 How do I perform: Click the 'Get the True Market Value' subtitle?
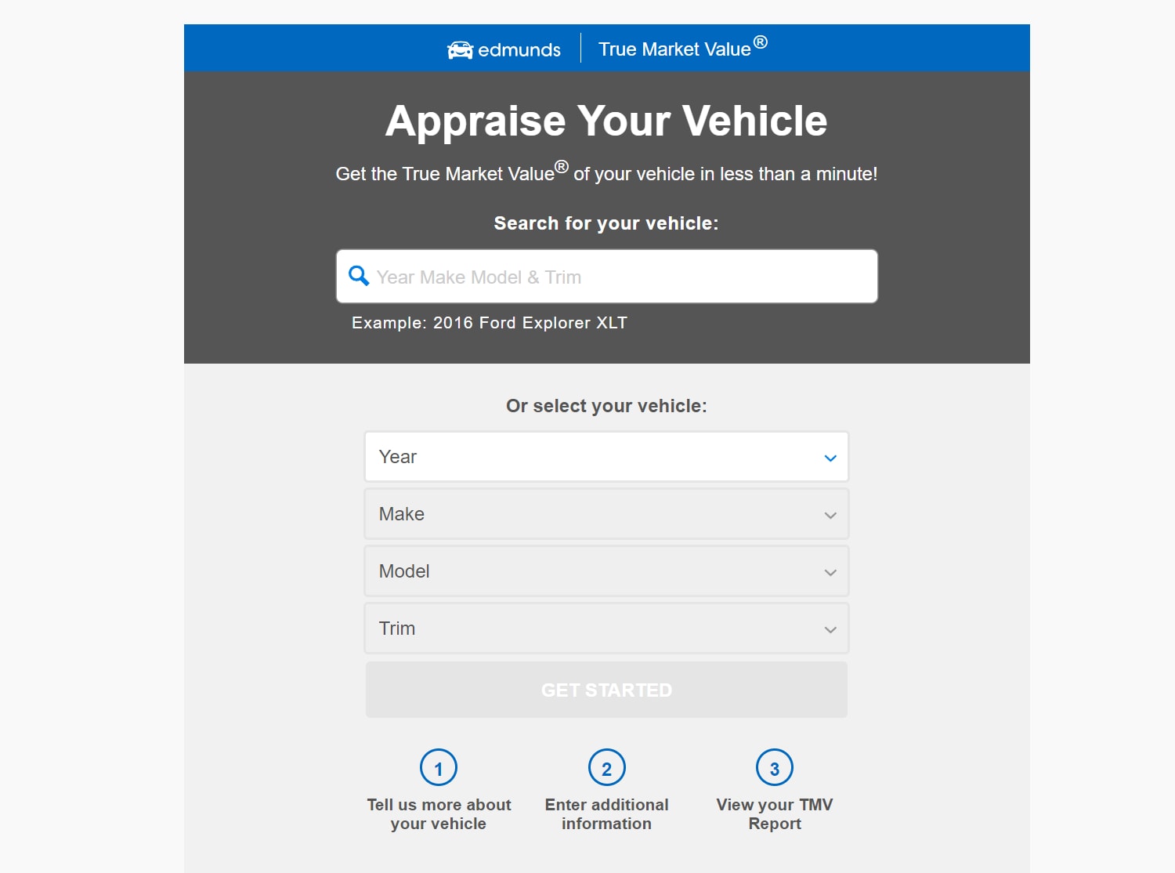pos(606,172)
